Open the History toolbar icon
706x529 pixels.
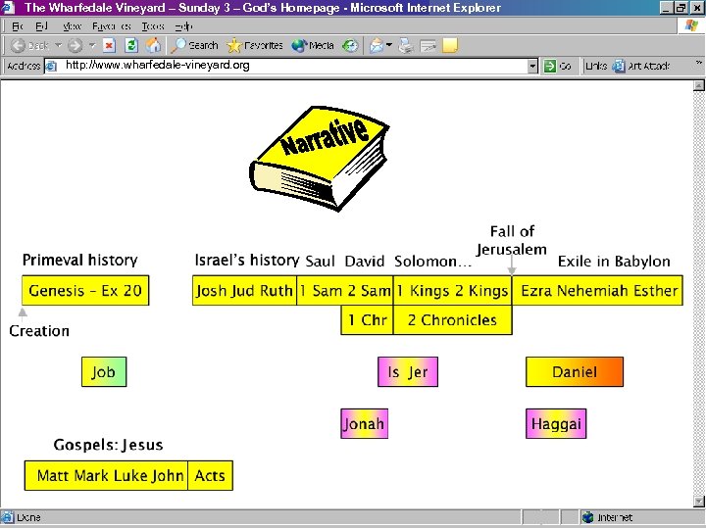[x=350, y=45]
